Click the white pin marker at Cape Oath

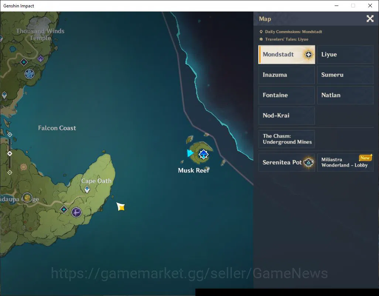(87, 189)
